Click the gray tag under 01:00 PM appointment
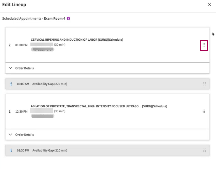The image size is (216, 169). coord(42,49)
